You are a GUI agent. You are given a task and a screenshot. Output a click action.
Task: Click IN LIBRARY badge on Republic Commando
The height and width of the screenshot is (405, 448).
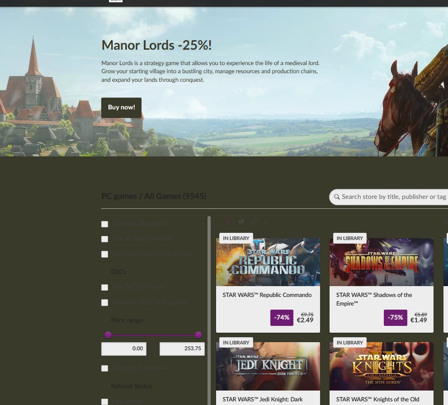click(x=236, y=238)
